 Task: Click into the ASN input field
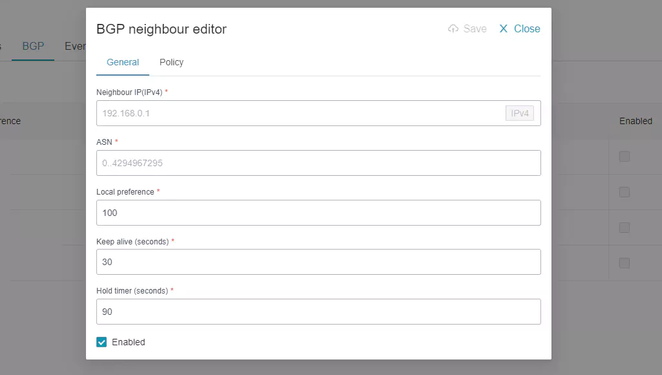point(318,163)
